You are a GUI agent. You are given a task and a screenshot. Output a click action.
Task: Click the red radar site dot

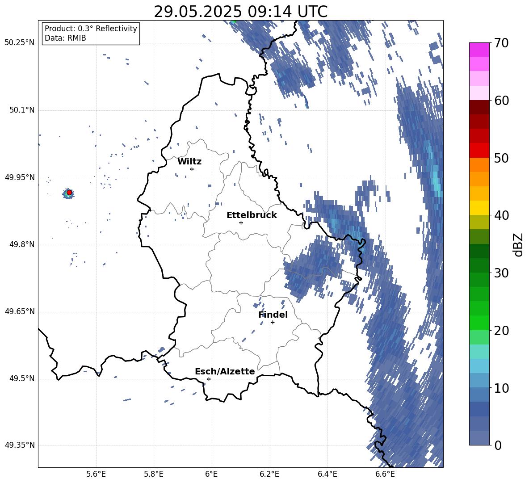point(69,193)
